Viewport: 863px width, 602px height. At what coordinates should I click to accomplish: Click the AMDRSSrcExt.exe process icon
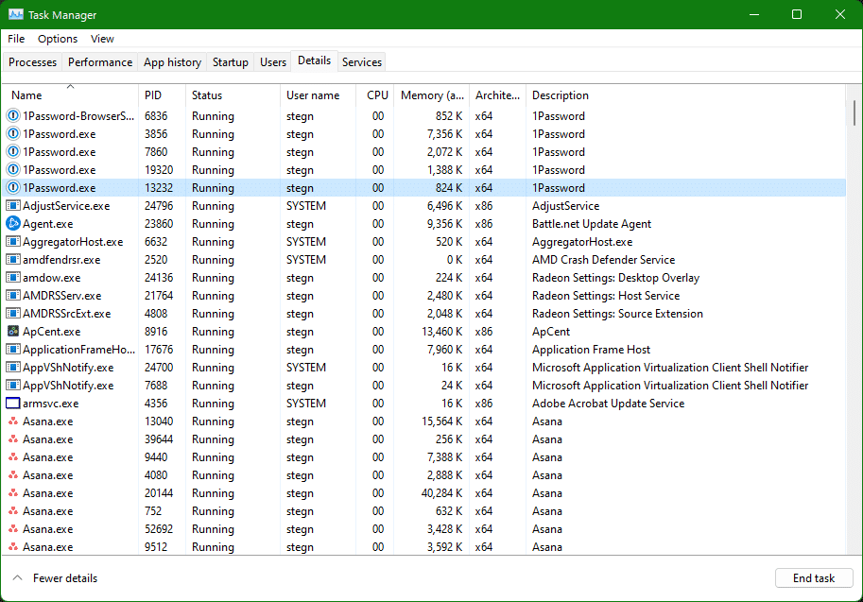[x=12, y=314]
